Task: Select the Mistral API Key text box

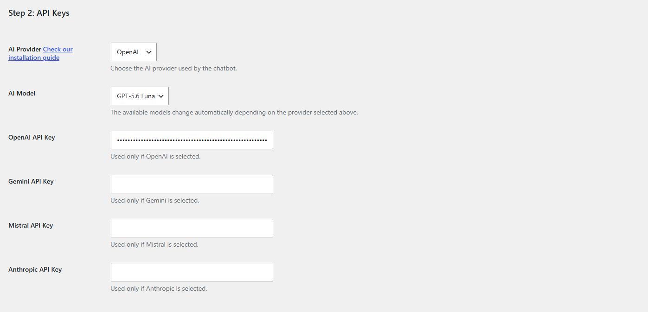Action: coord(192,228)
